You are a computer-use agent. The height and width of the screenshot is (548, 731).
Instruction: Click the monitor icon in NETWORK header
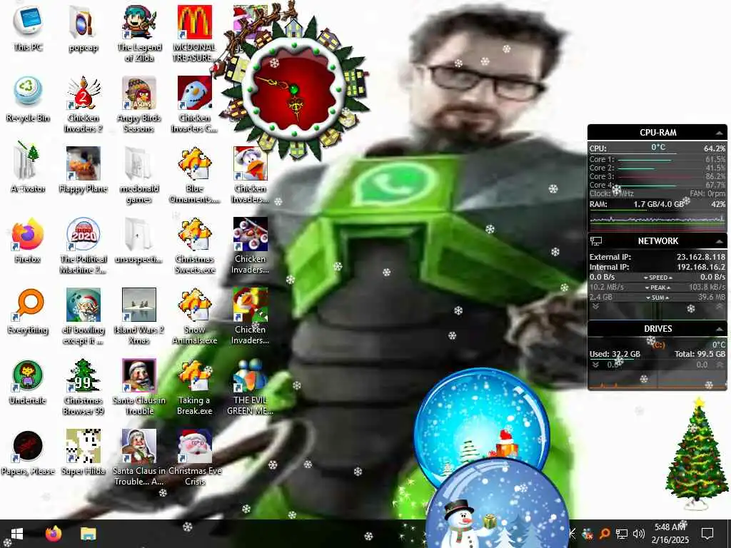tap(596, 241)
